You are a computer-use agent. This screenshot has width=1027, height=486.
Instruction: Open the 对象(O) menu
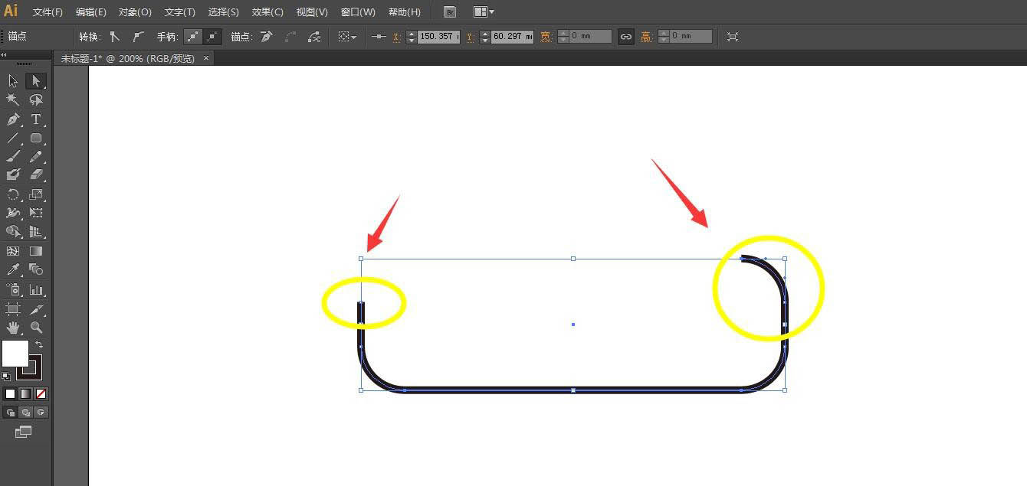[135, 12]
